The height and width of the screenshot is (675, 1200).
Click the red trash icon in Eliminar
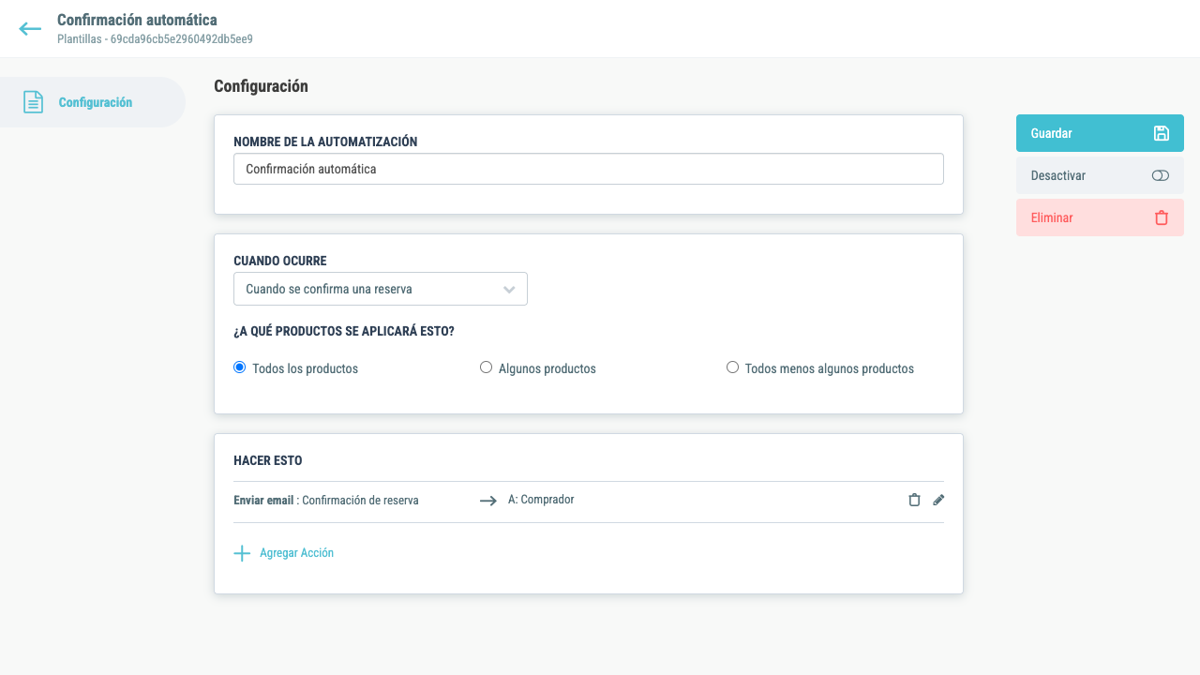pos(1162,217)
